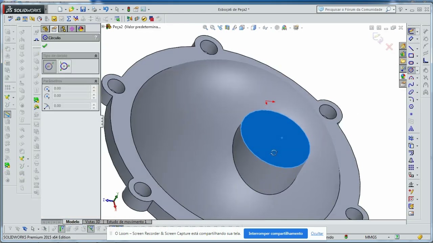
Task: Open the Section View icon in view toolbar
Action: pos(227,28)
